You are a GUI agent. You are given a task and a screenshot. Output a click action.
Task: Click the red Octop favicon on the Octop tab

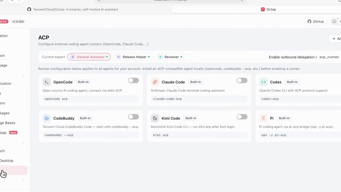(263, 9)
